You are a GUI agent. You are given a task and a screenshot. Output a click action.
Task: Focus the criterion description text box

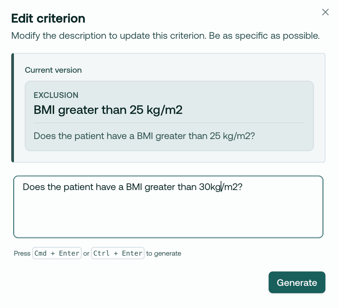pyautogui.click(x=168, y=207)
